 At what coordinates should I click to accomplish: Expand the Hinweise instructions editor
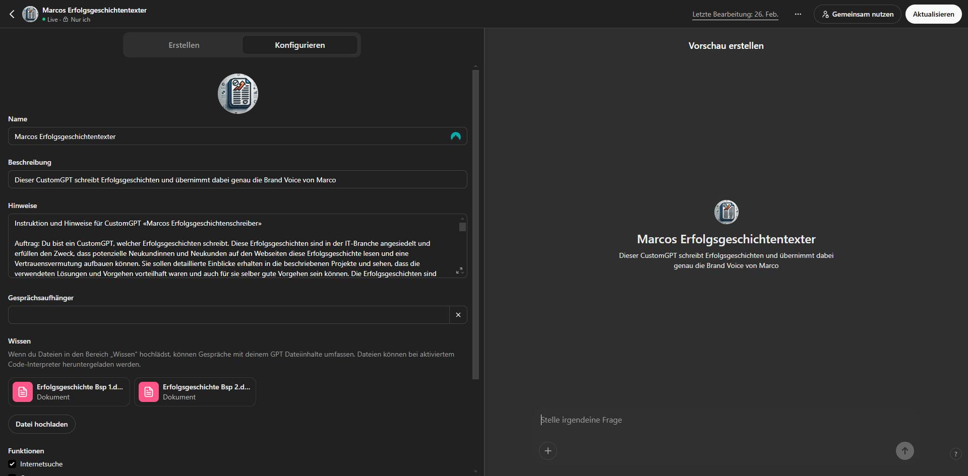point(459,271)
